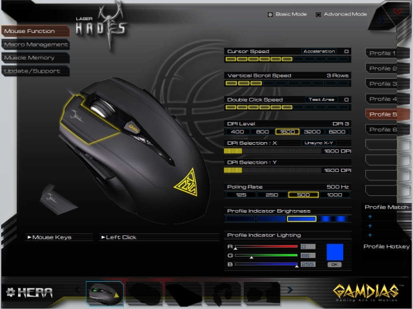Select Advanced Mode radio option
The height and width of the screenshot is (309, 413).
tap(318, 14)
